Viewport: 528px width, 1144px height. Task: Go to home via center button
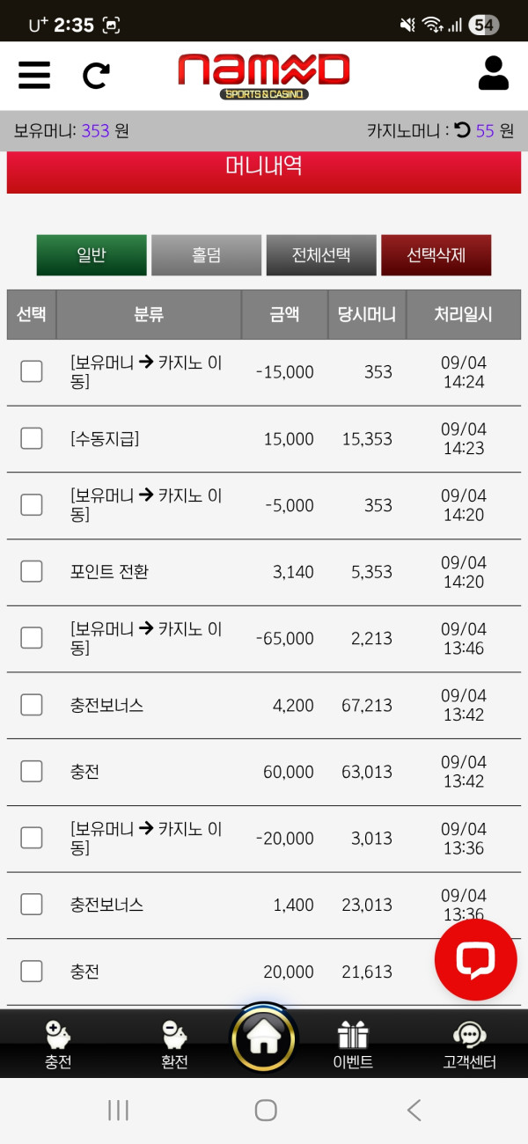[x=263, y=1039]
